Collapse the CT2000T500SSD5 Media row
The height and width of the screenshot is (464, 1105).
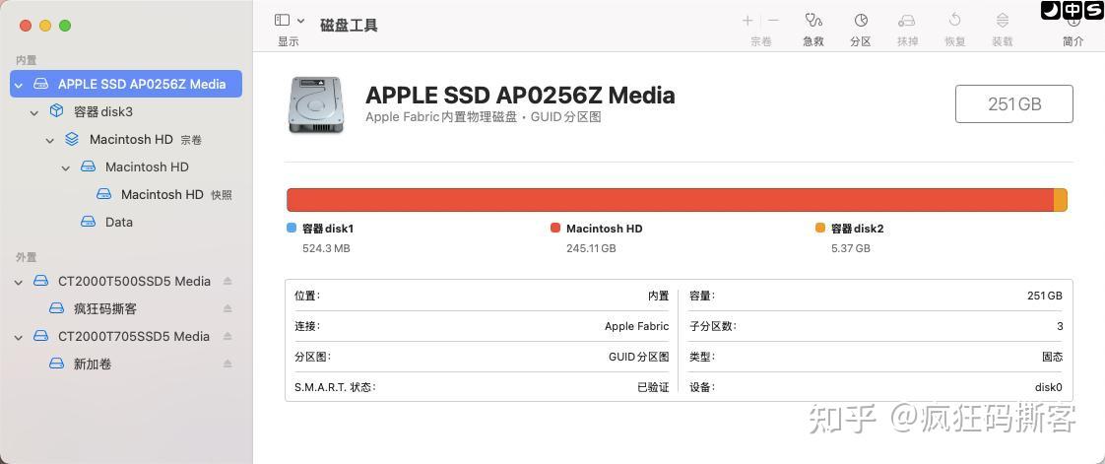tap(19, 282)
